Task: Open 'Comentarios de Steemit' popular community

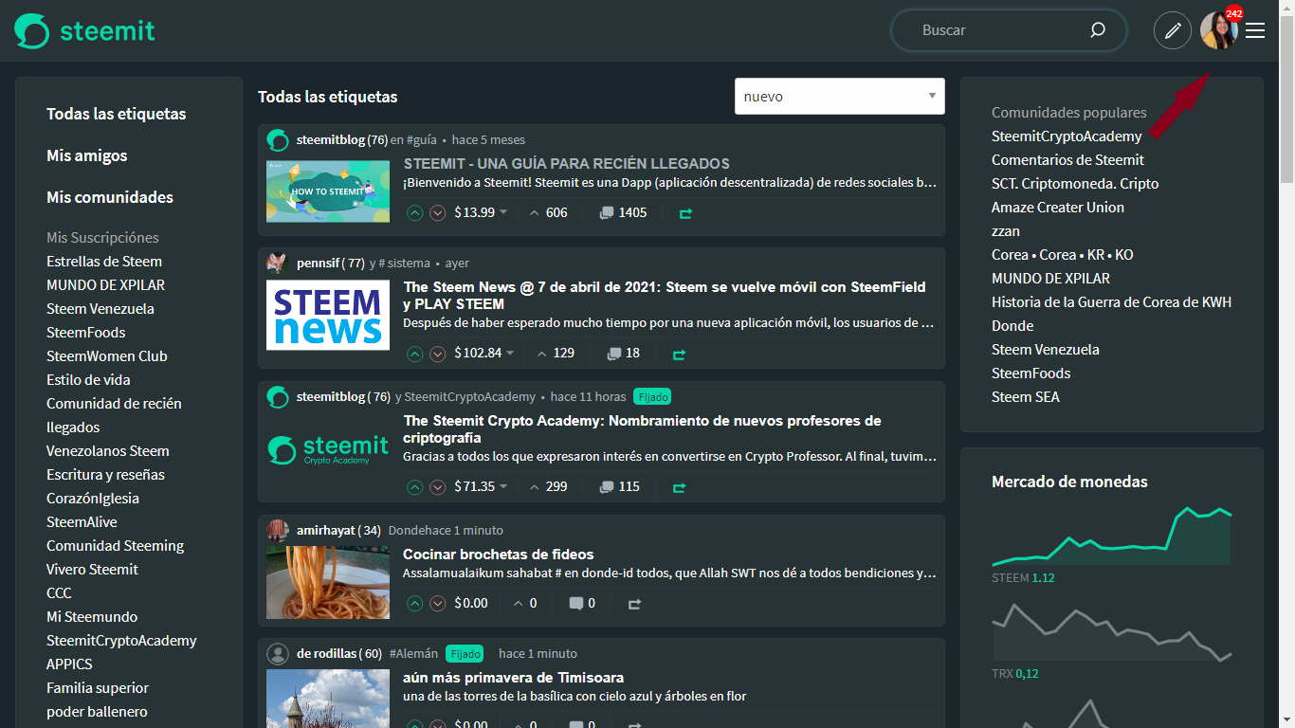Action: pos(1067,160)
